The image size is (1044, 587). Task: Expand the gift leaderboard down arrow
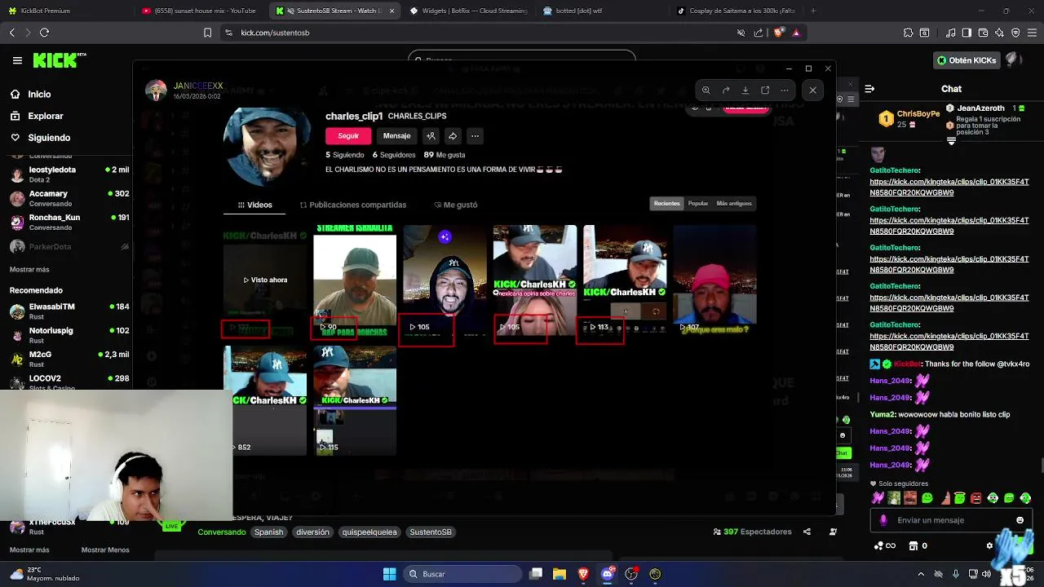pyautogui.click(x=951, y=141)
